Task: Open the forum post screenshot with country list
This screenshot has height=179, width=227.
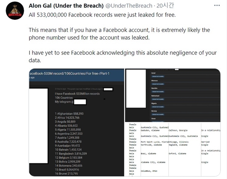Action: (76, 122)
